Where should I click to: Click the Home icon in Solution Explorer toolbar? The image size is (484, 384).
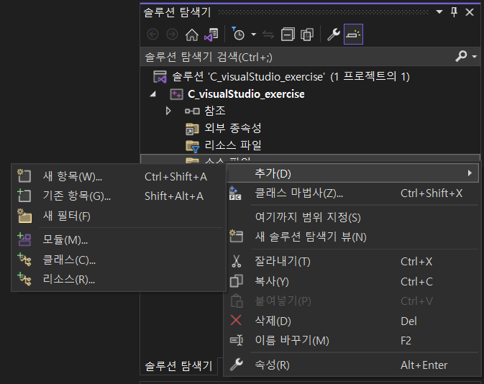point(191,35)
